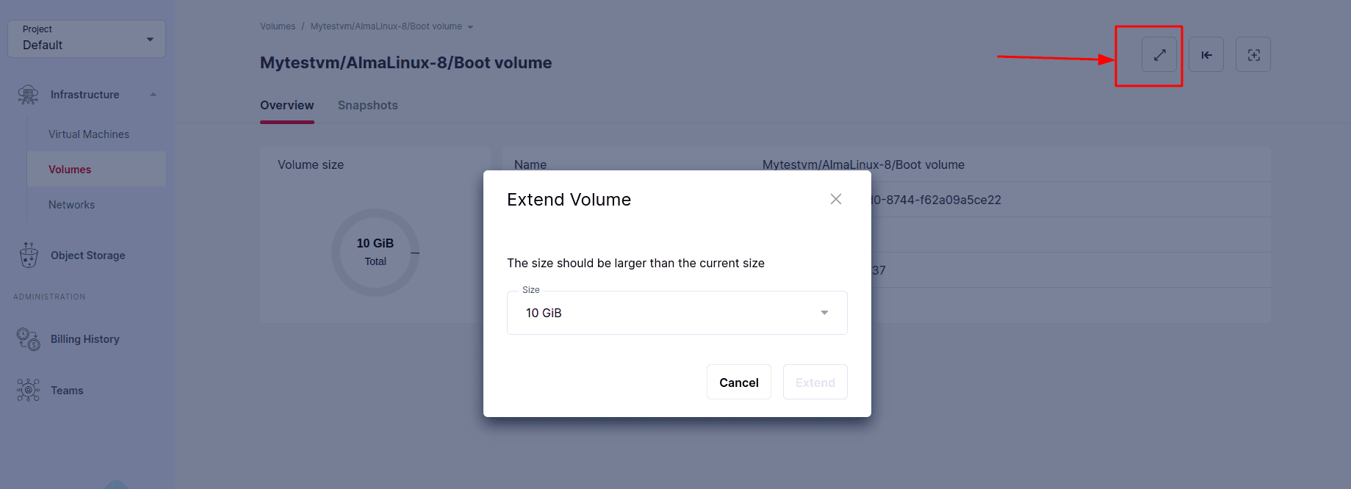The height and width of the screenshot is (489, 1351).
Task: Select Volumes in the sidebar menu
Action: (x=69, y=169)
